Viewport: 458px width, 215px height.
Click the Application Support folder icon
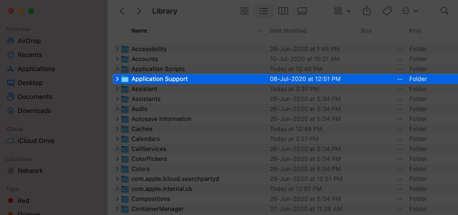tap(125, 79)
